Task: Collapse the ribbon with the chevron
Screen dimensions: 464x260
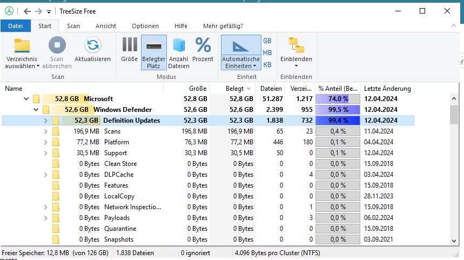Action: (x=453, y=26)
